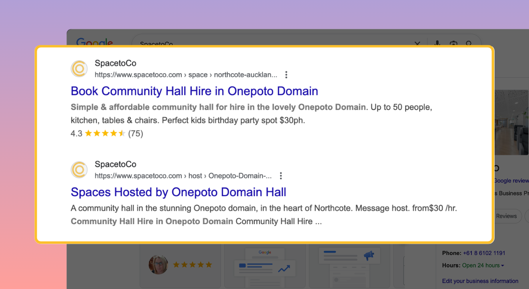
Task: Open the Google reviews link in business panel
Action: tap(511, 181)
